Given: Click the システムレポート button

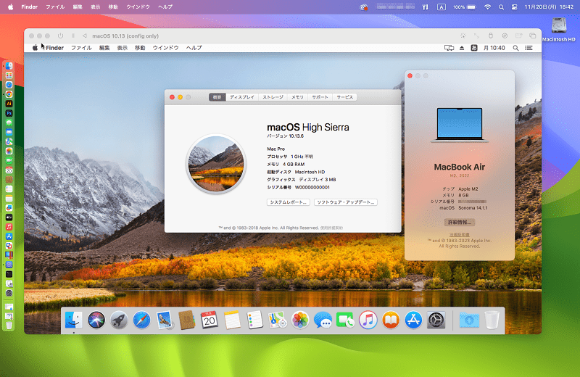Looking at the screenshot, I should [288, 202].
